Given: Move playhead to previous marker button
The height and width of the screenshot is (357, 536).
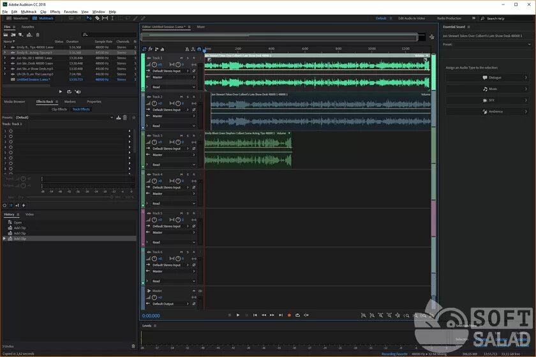Looking at the screenshot, I should pos(255,315).
